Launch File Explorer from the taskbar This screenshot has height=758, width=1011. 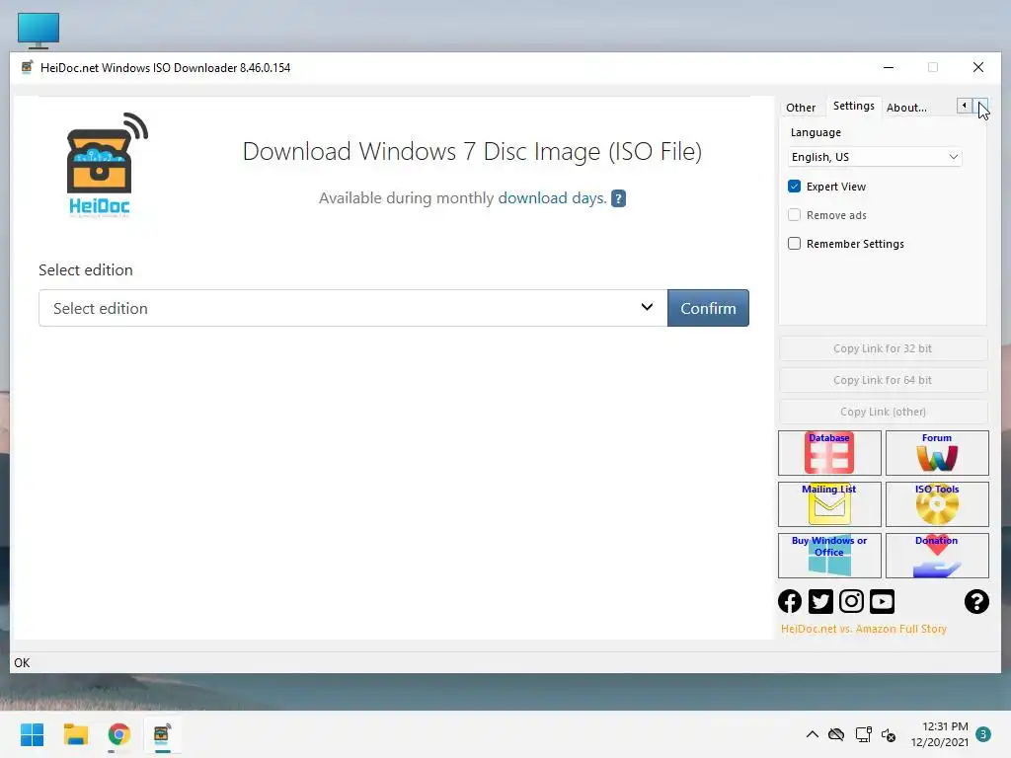(x=75, y=734)
